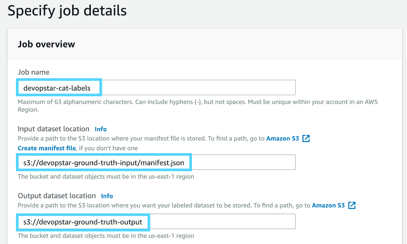This screenshot has height=244, width=407.
Task: Open Info link for Input dataset location
Action: tap(101, 129)
